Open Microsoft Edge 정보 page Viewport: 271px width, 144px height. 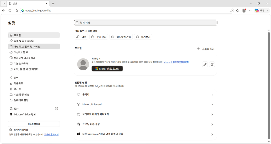point(34,114)
